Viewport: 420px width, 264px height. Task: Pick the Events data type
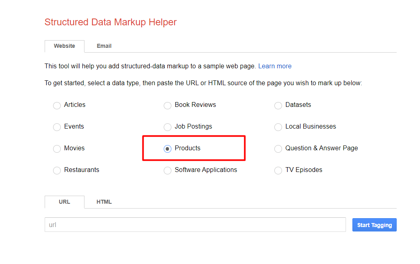57,127
